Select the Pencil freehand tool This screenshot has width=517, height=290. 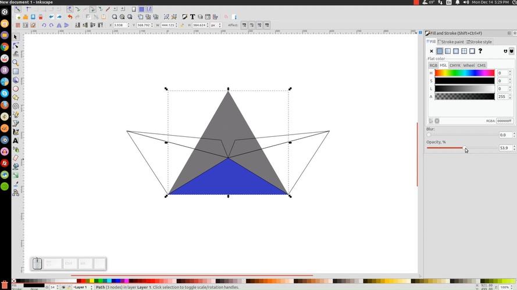pyautogui.click(x=16, y=115)
